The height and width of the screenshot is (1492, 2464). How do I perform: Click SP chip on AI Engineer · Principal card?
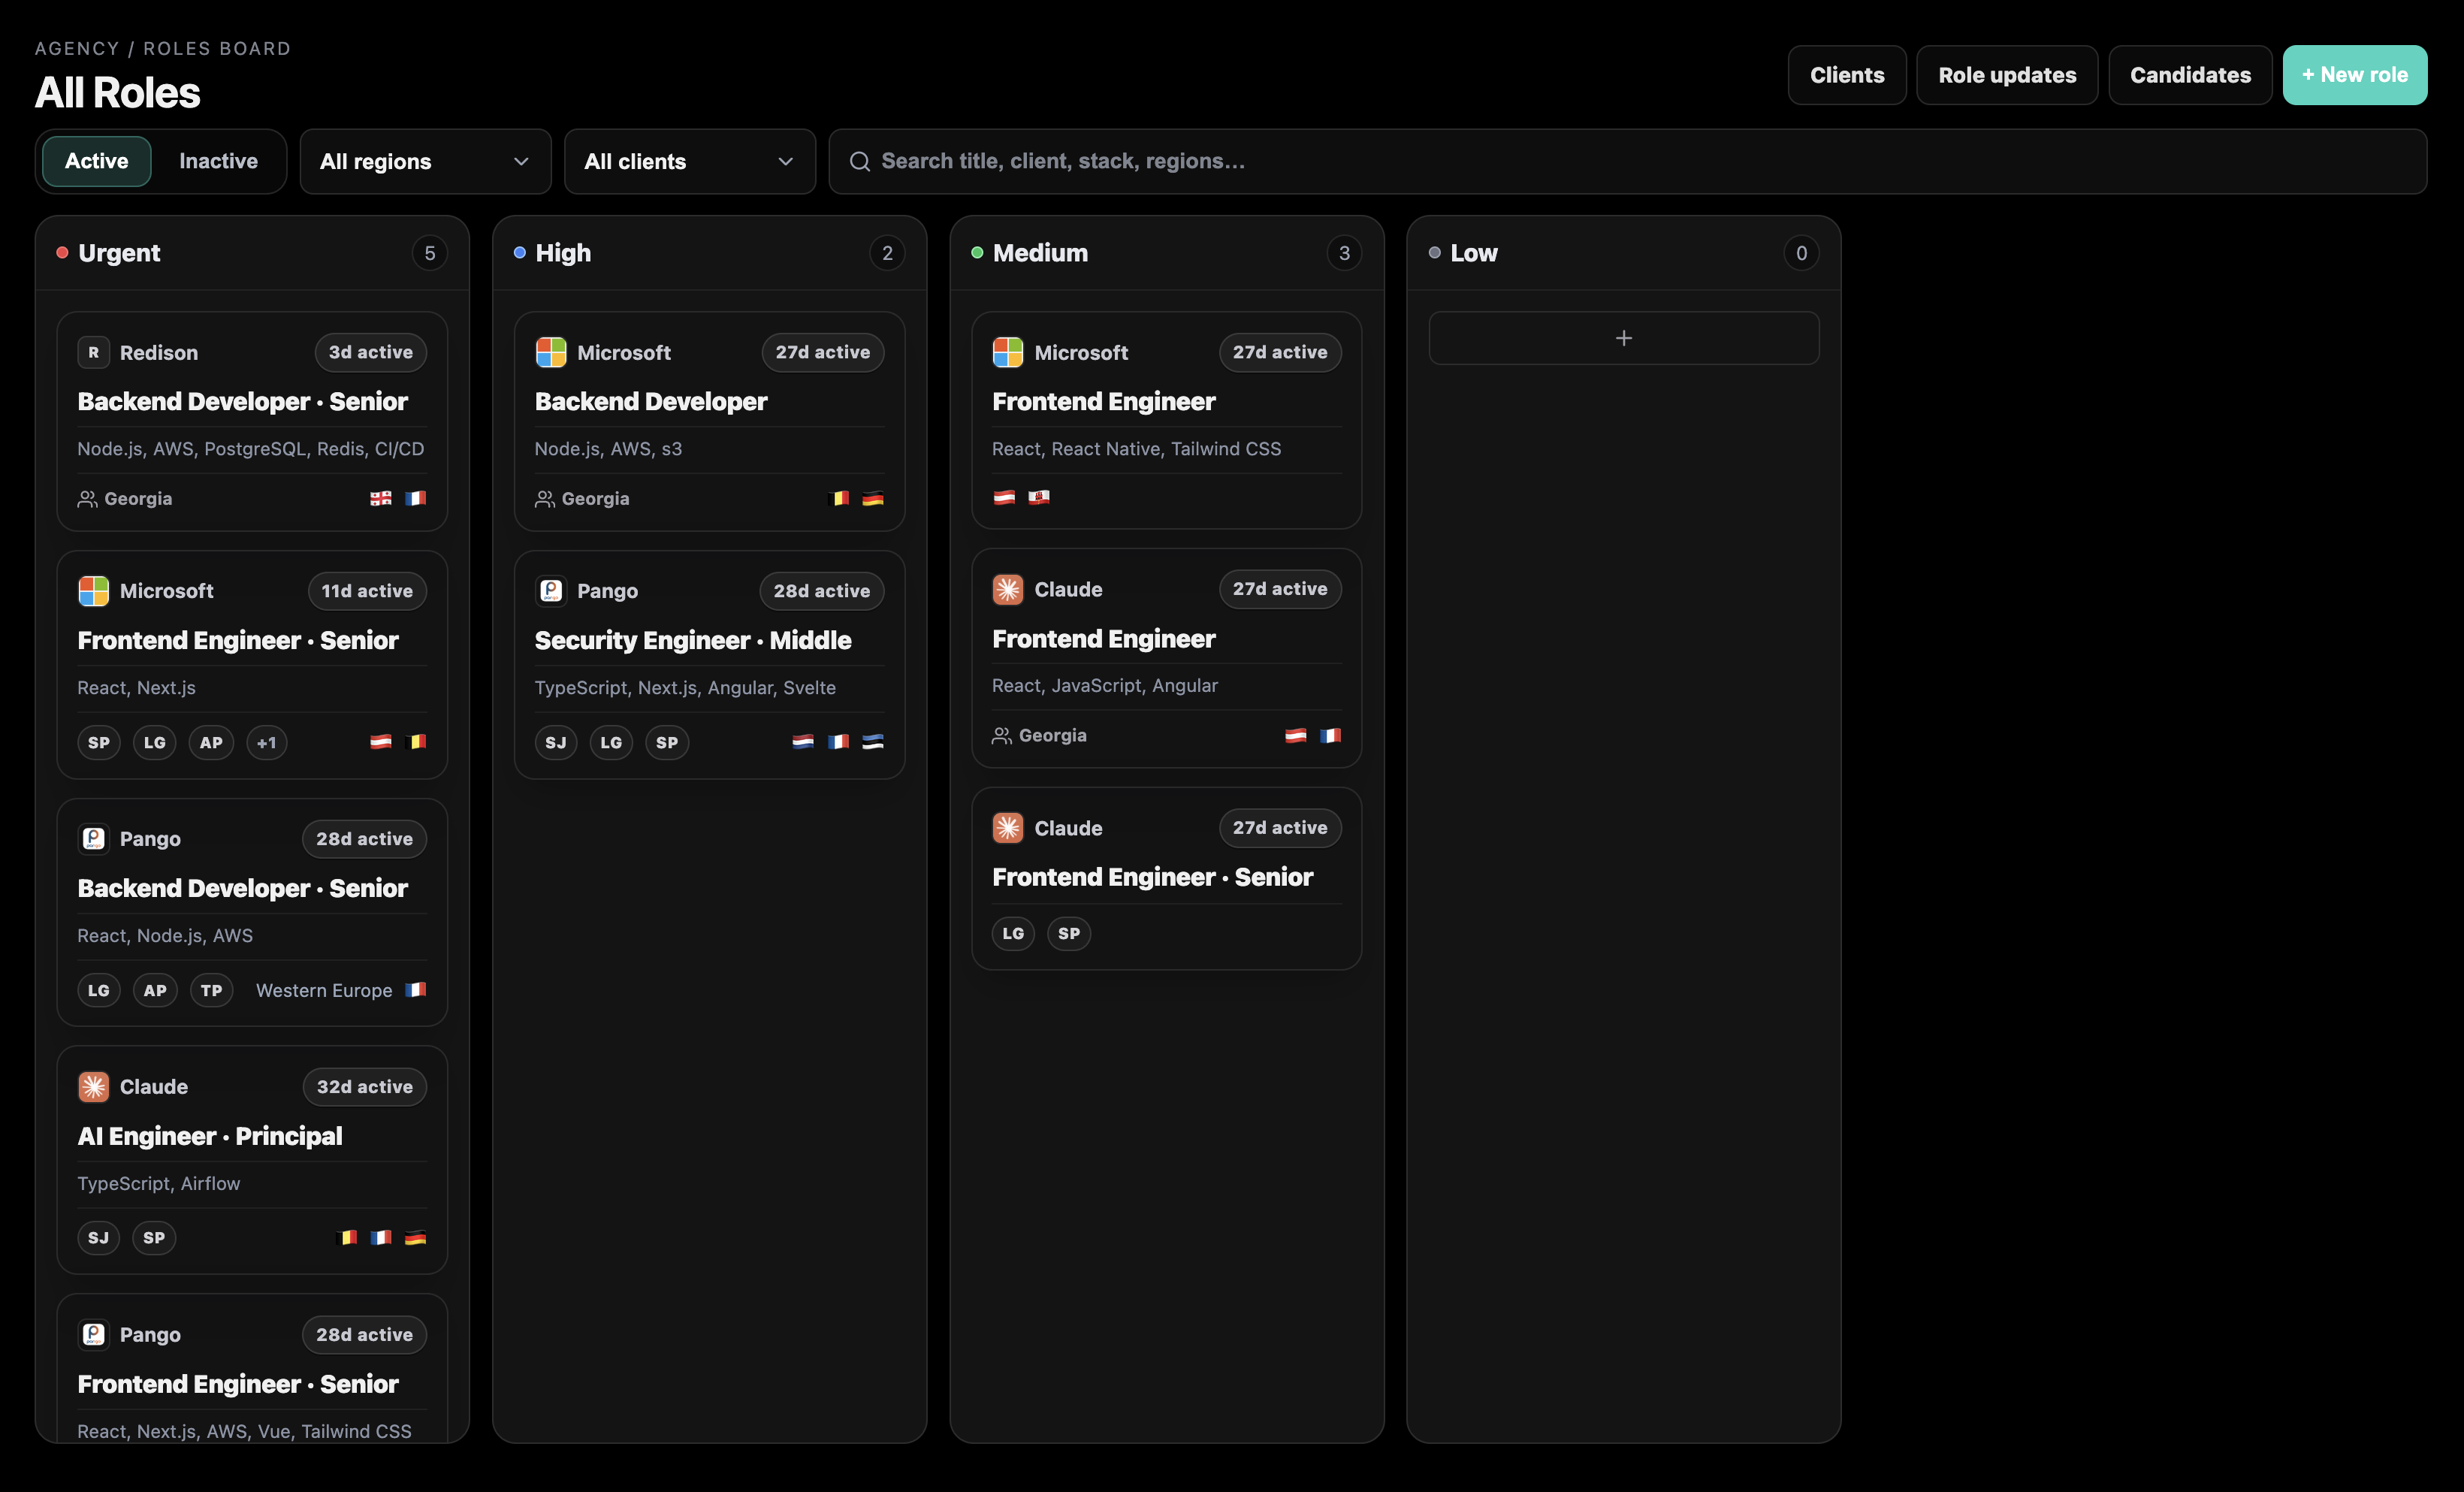coord(154,1238)
